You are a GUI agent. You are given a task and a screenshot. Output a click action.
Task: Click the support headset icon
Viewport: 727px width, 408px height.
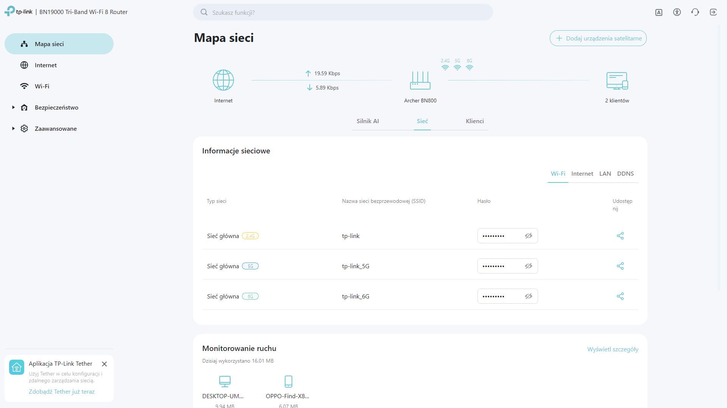pos(695,12)
